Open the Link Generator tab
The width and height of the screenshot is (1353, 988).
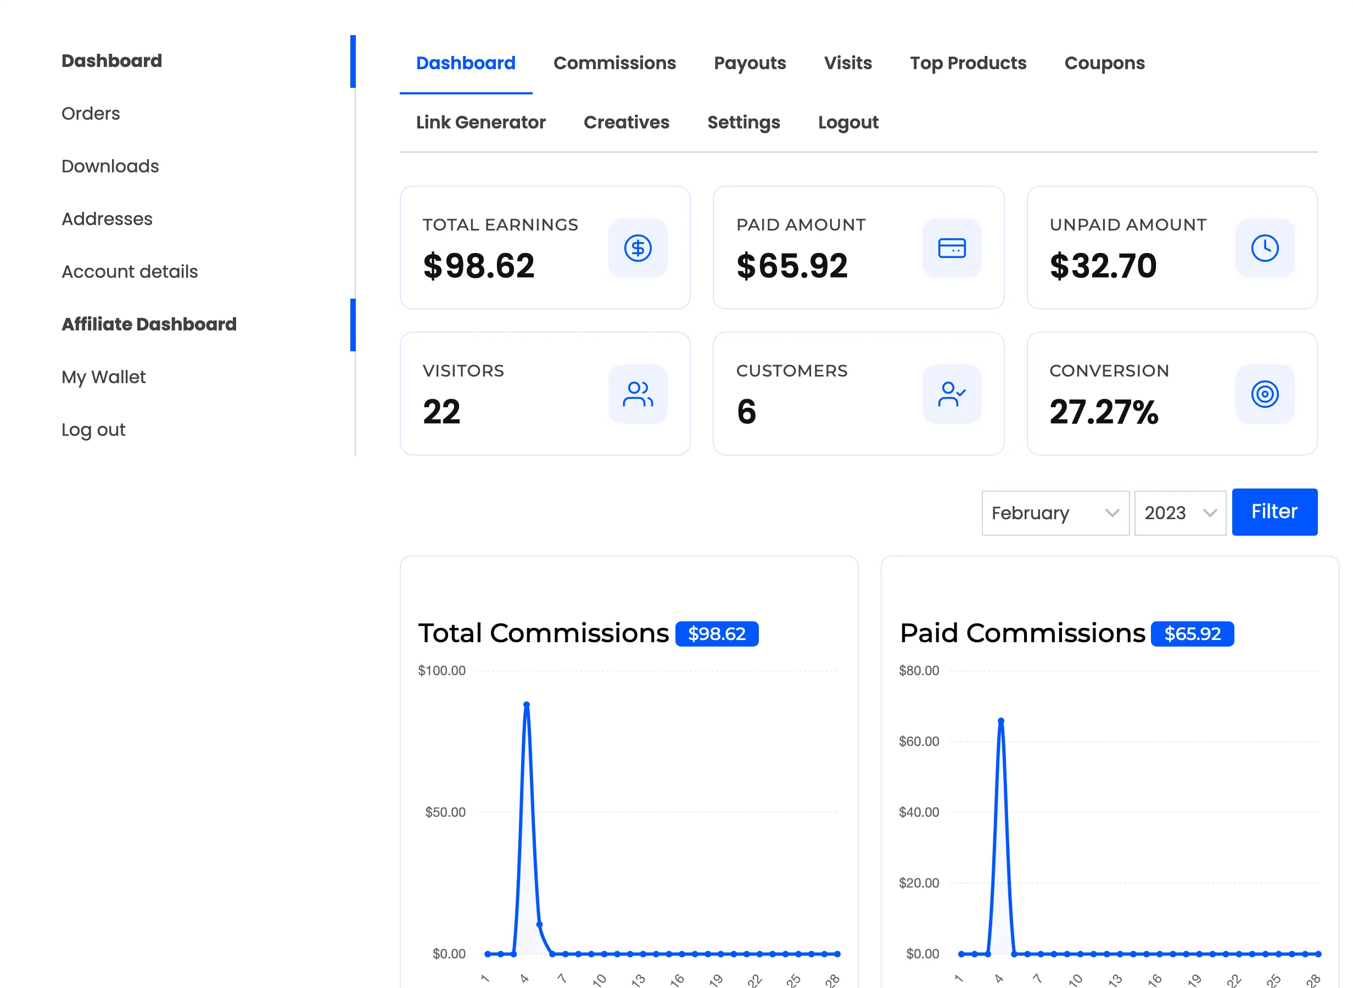[x=480, y=122]
